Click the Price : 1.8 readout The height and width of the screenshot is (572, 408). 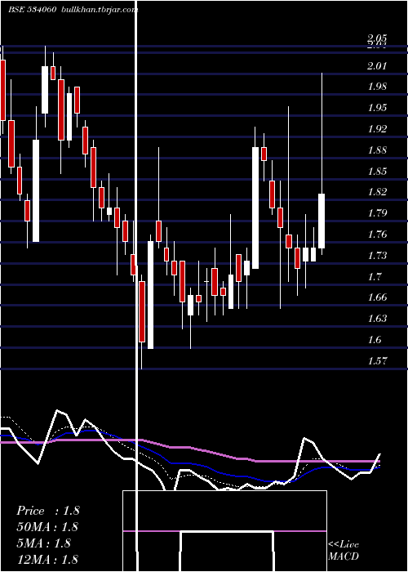coord(47,511)
